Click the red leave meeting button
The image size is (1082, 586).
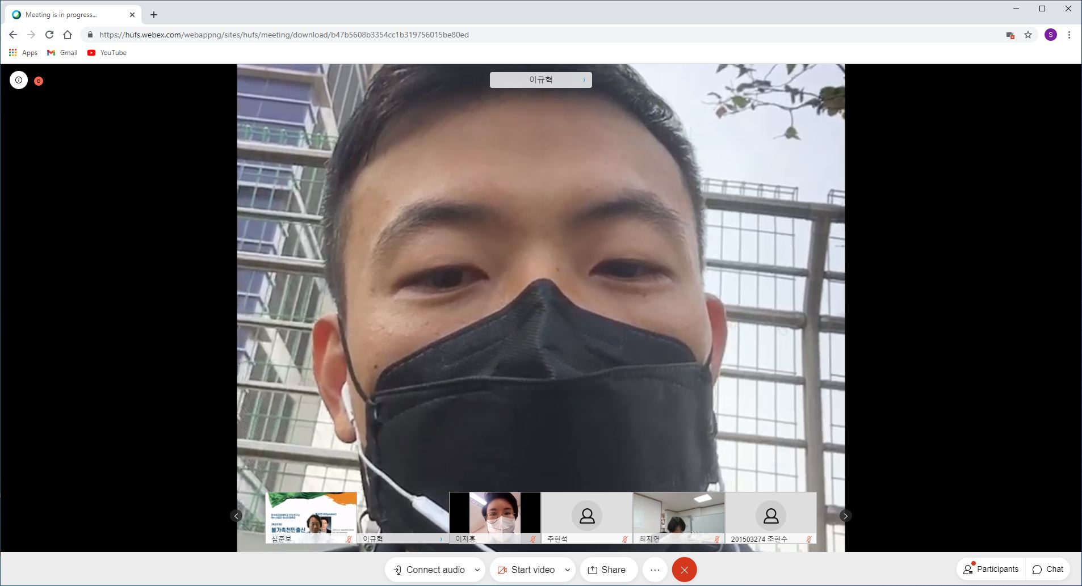pos(684,570)
